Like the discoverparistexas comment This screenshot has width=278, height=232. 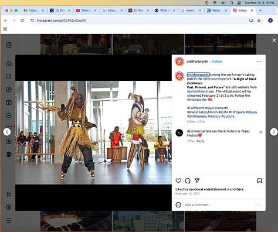(x=261, y=132)
